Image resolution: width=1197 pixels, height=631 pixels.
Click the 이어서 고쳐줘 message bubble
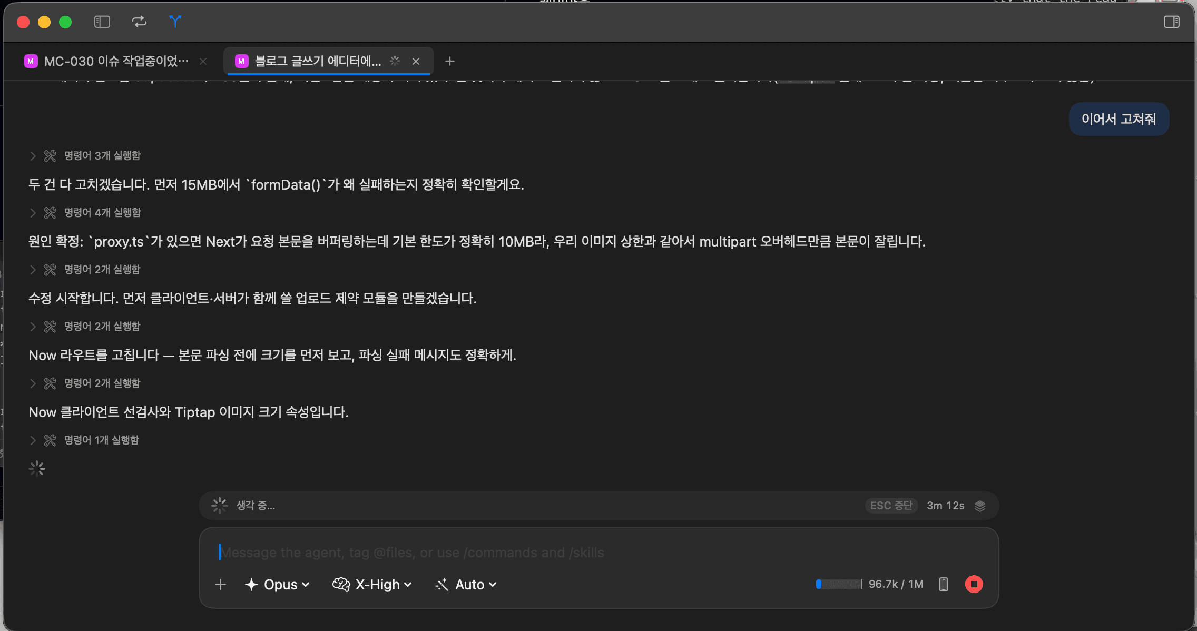(1119, 119)
